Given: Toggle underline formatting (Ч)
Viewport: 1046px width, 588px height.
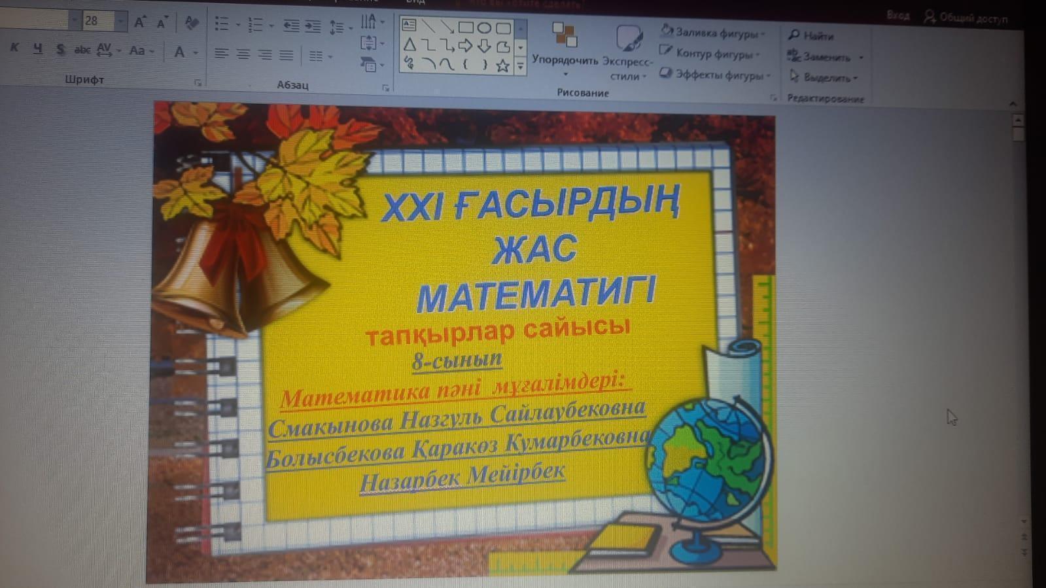Looking at the screenshot, I should click(x=37, y=48).
